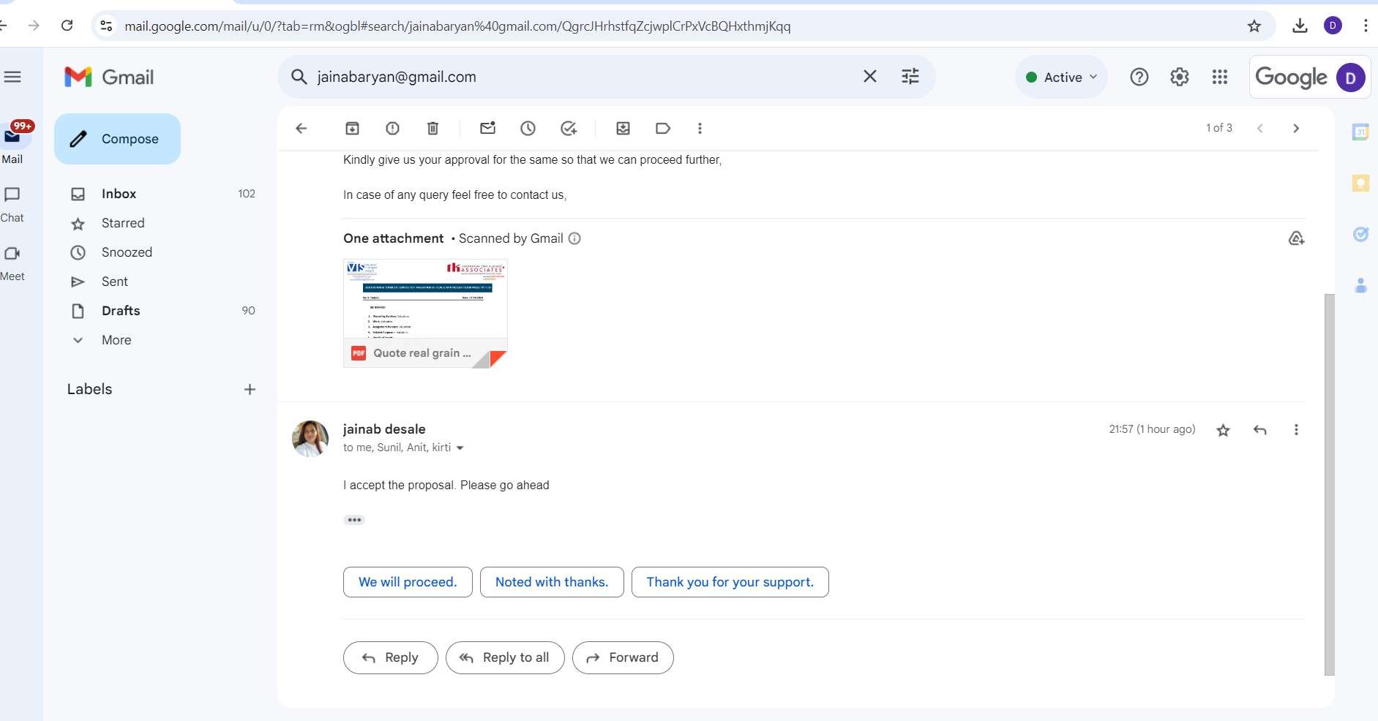Delete conversation with the trash icon
Screen dimensions: 1378x721
[x=433, y=129]
